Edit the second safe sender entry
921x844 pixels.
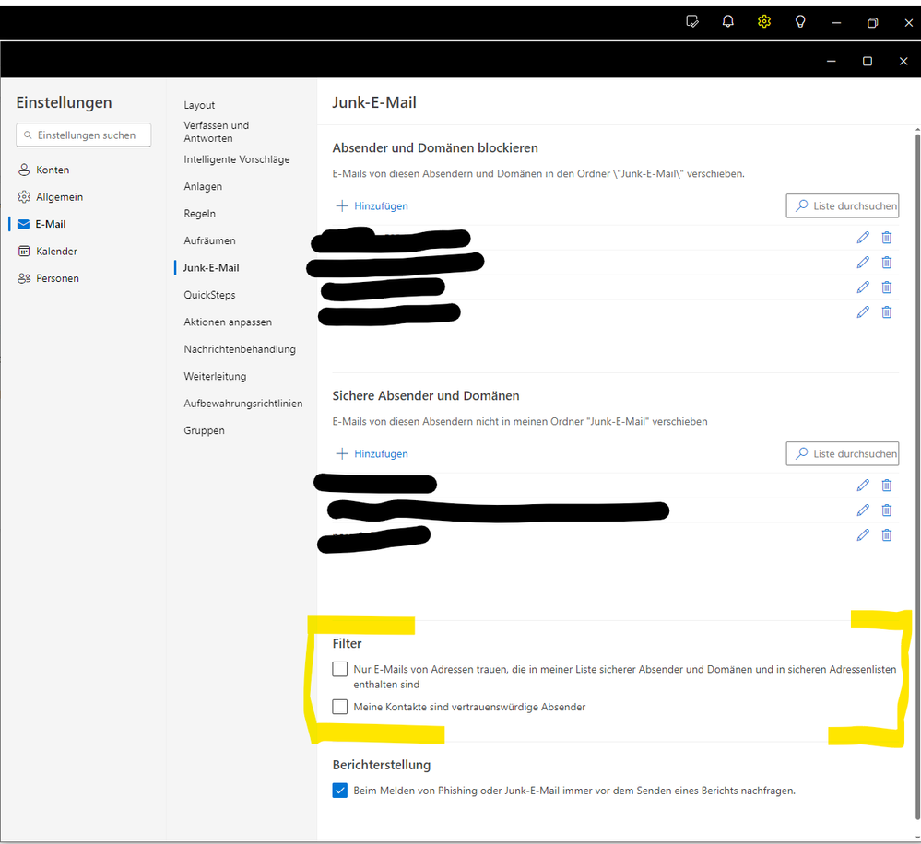pyautogui.click(x=862, y=510)
